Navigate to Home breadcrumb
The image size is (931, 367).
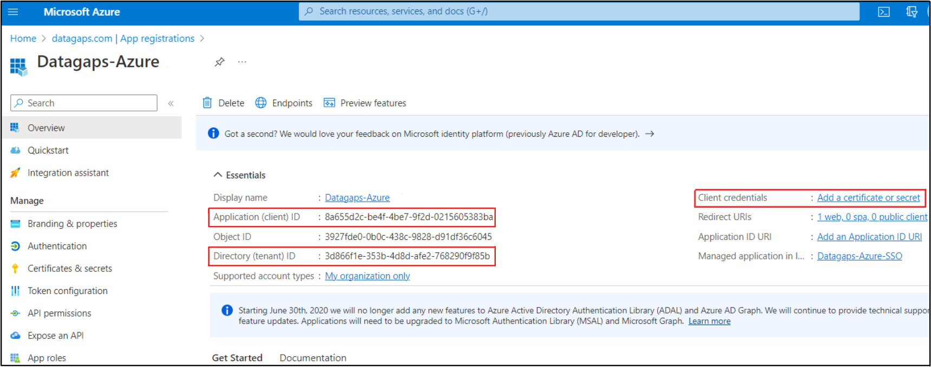click(23, 38)
